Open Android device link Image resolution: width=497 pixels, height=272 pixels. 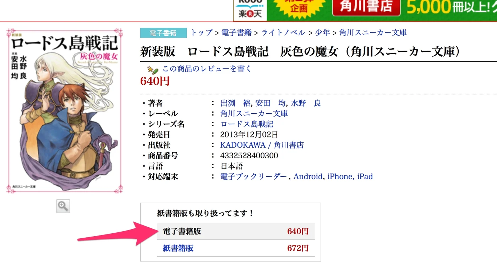click(x=308, y=176)
